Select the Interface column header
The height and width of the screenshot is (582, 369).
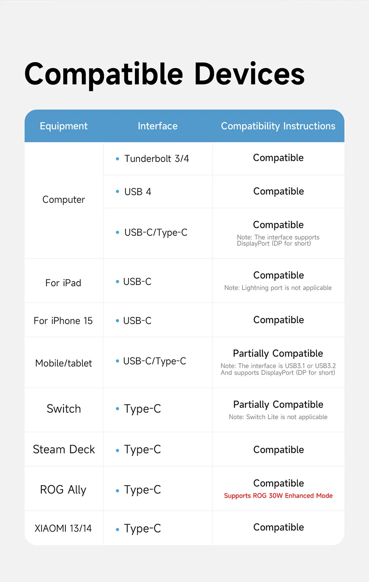pos(158,126)
